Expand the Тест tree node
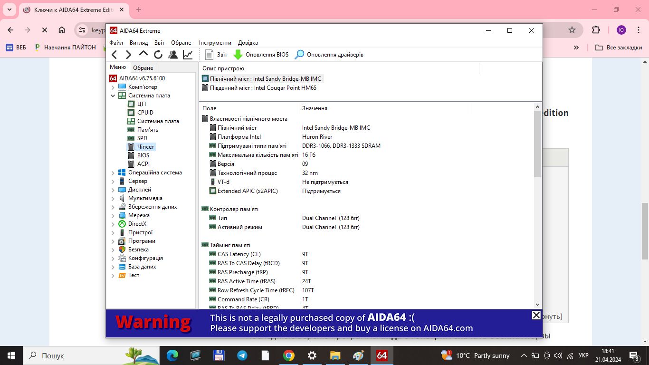The image size is (649, 365). (x=113, y=276)
